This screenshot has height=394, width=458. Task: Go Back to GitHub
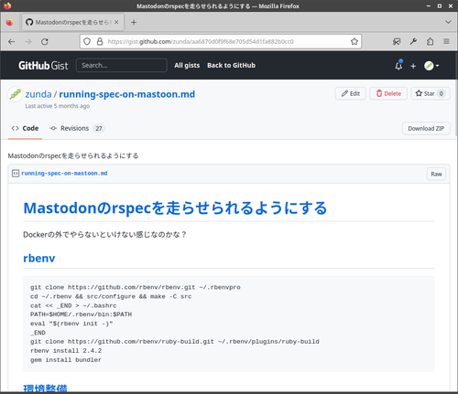(231, 65)
